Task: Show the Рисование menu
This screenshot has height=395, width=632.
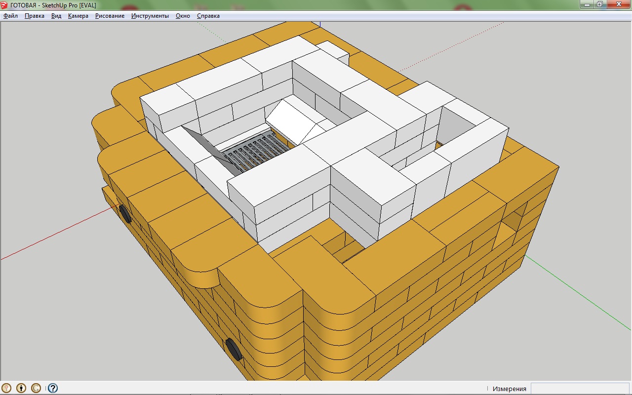Action: 110,16
